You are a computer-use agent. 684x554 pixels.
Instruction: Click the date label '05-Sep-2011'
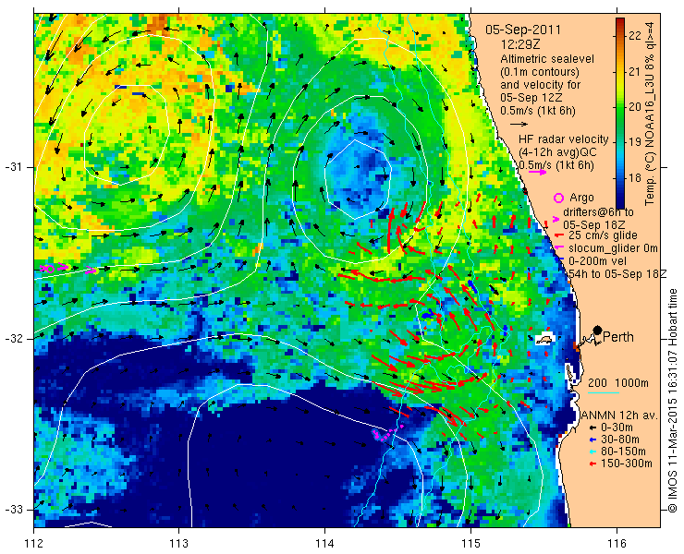point(523,30)
